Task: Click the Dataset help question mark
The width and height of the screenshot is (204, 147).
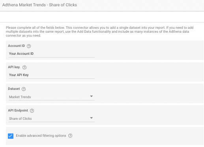Action: pyautogui.click(x=24, y=89)
